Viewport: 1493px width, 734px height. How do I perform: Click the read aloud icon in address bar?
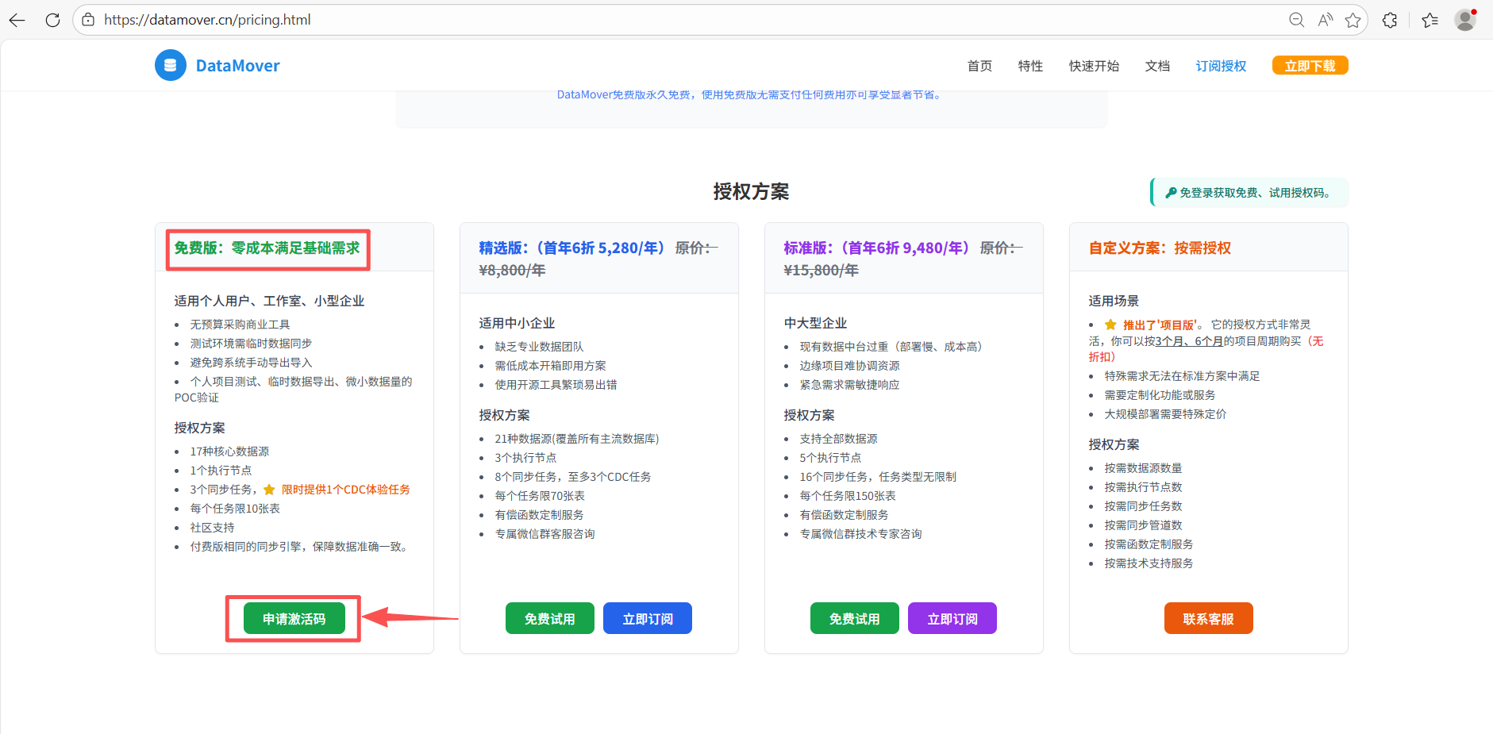click(x=1325, y=20)
